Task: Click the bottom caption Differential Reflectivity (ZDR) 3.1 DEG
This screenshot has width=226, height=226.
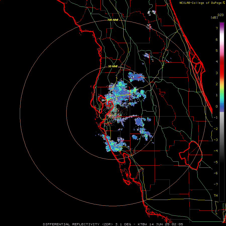Action: pyautogui.click(x=87, y=224)
